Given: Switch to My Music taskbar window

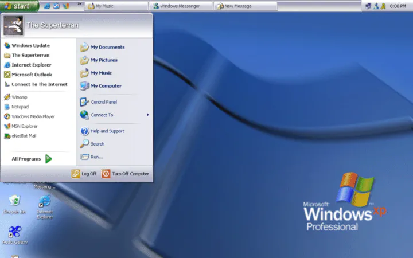Looking at the screenshot, I should coord(116,6).
